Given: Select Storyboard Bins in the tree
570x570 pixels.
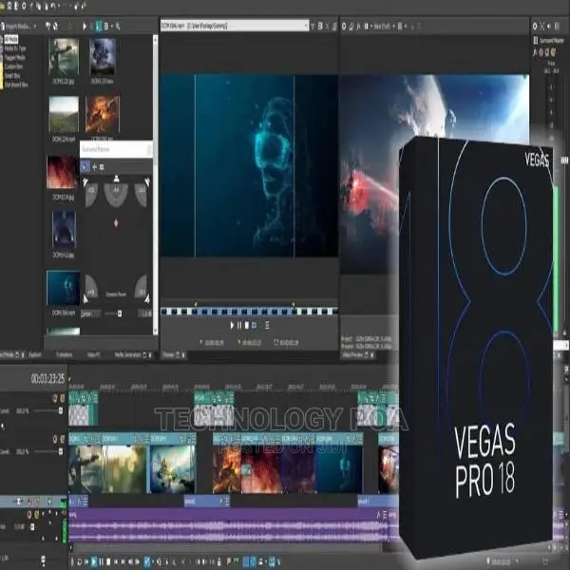Looking at the screenshot, I should point(16,85).
